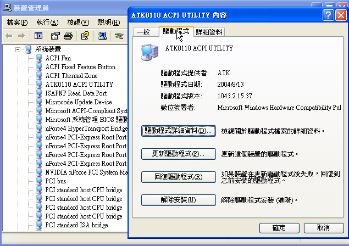Click the 驅動程式詳細資料(D)... button
The width and height of the screenshot is (349, 246).
pyautogui.click(x=178, y=131)
